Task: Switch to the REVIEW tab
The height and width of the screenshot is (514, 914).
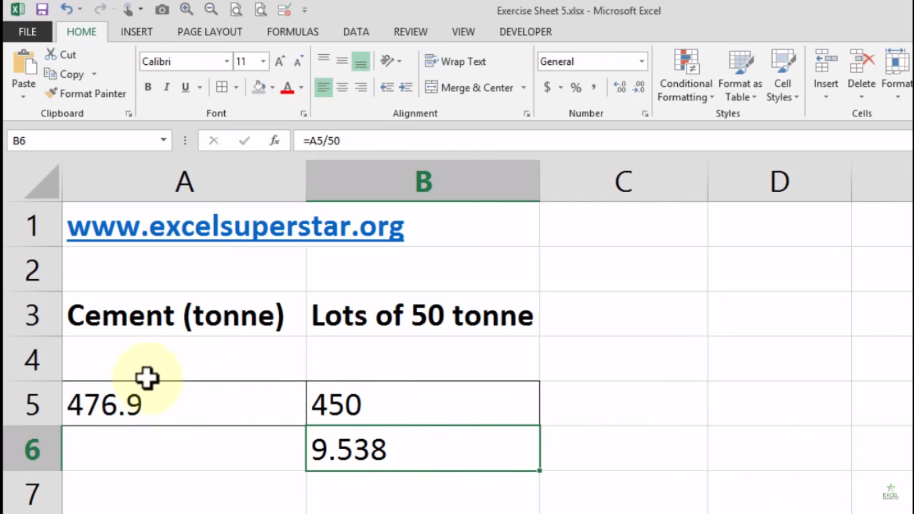Action: [411, 31]
